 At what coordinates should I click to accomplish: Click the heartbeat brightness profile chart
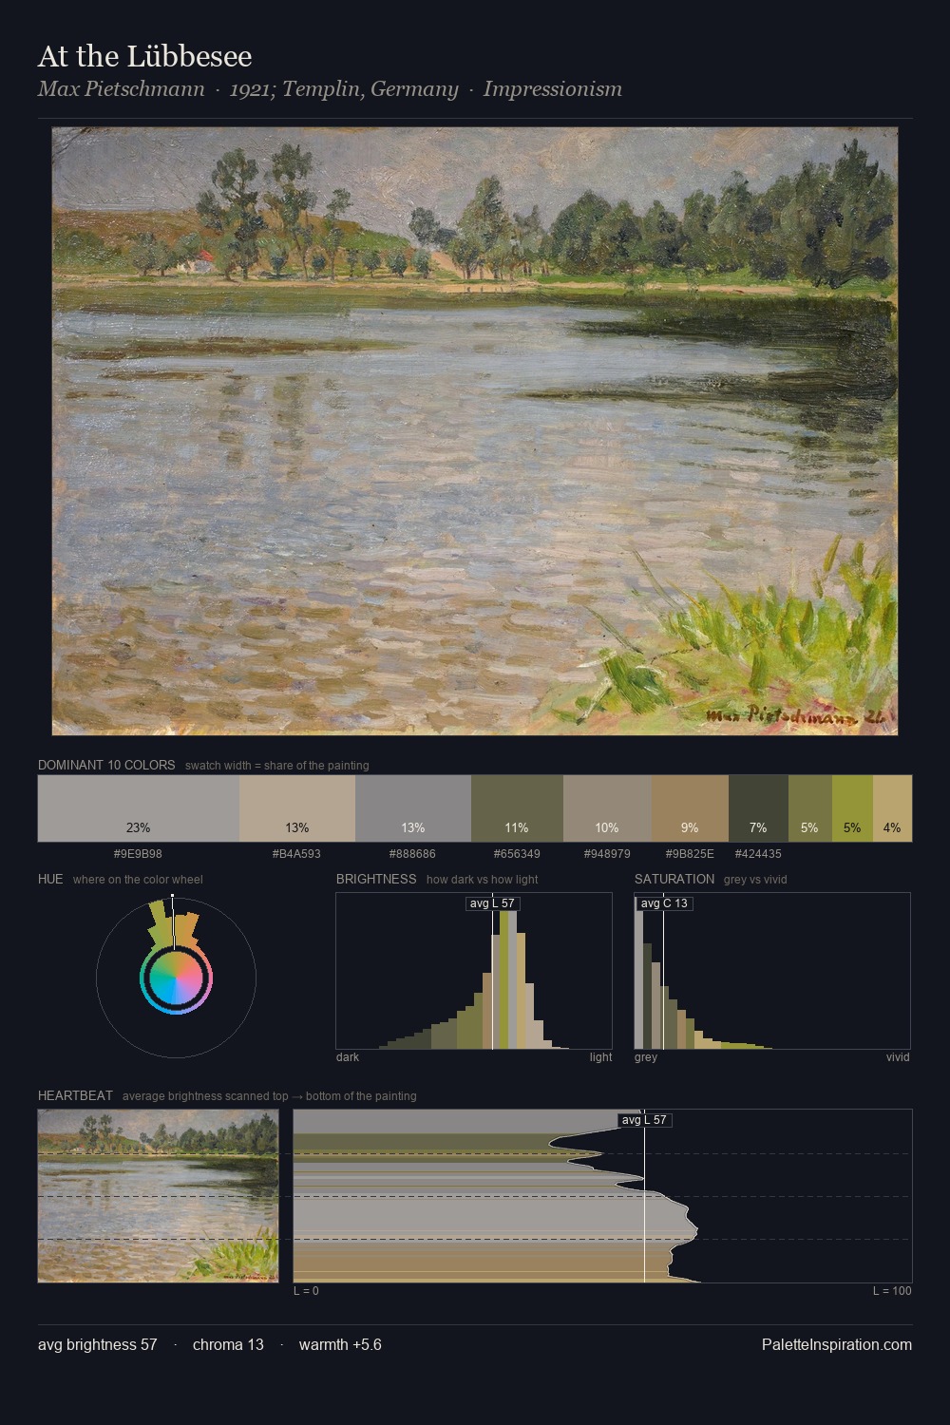pyautogui.click(x=602, y=1195)
